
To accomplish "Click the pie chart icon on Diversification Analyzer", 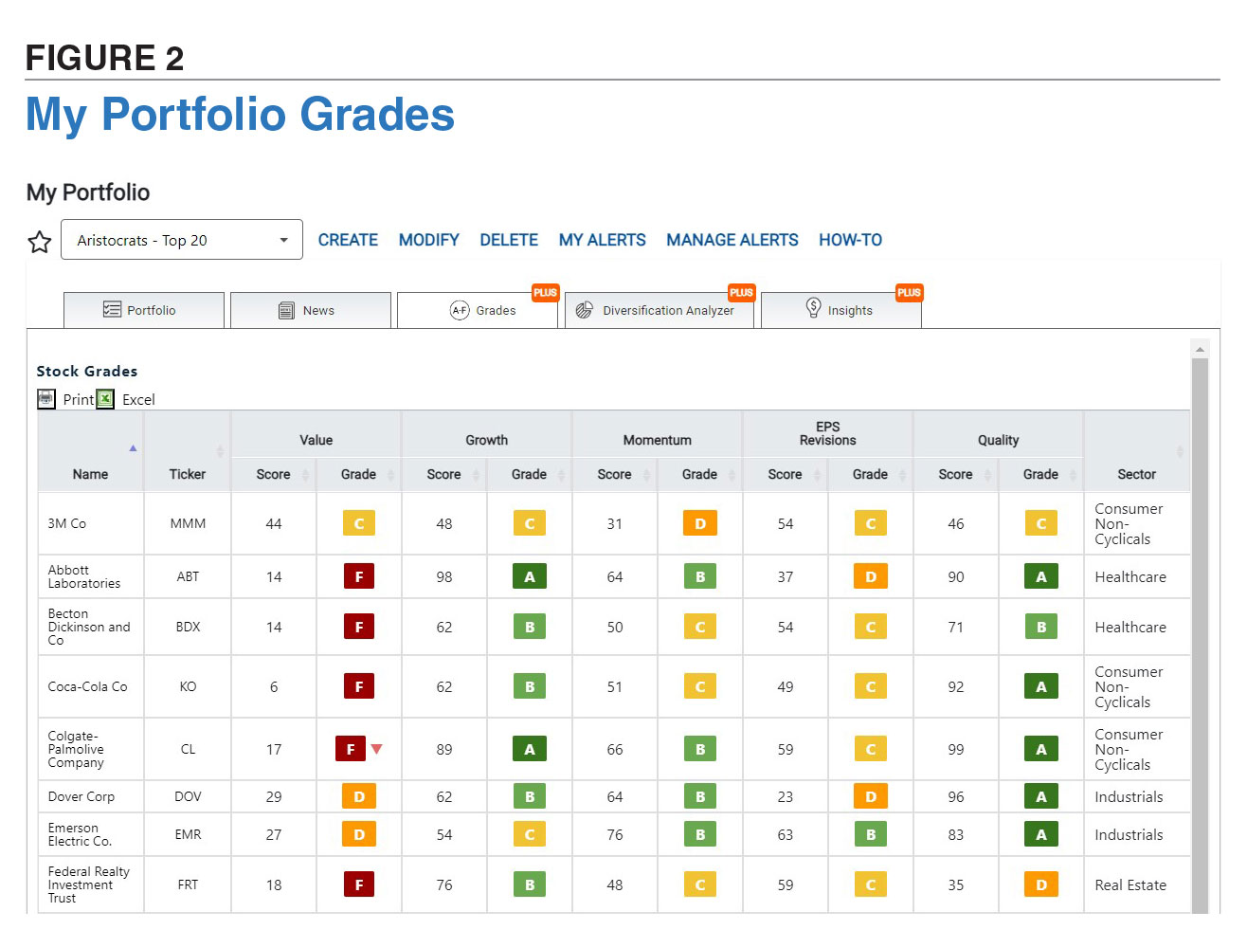I will tap(586, 310).
